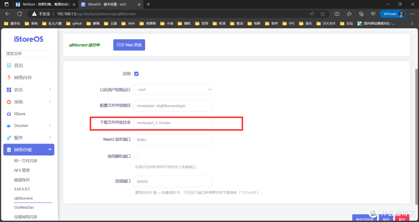
Task: Open the favorites list icon
Action: pyautogui.click(x=349, y=14)
